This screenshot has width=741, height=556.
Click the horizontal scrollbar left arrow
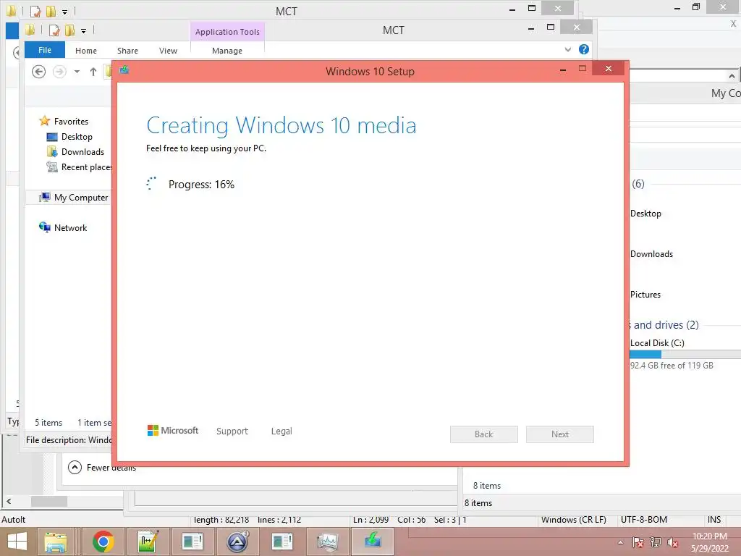click(9, 501)
